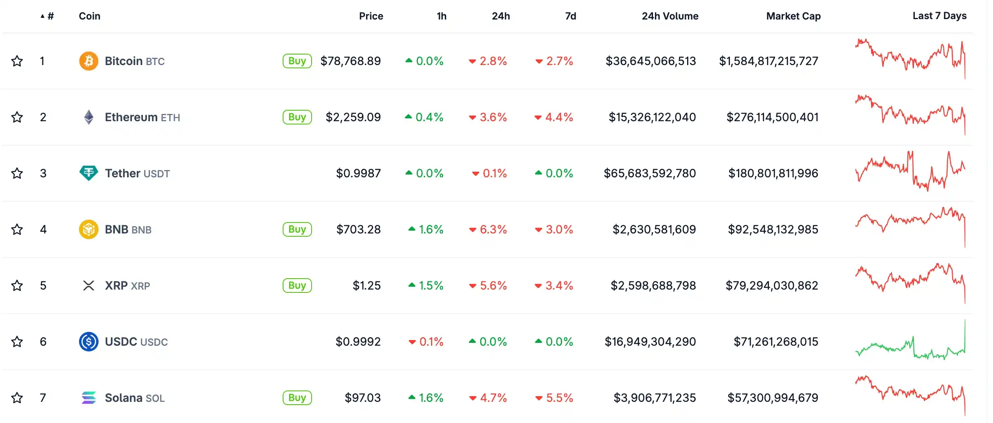993x423 pixels.
Task: Sort the table by Market Cap column
Action: coord(793,16)
